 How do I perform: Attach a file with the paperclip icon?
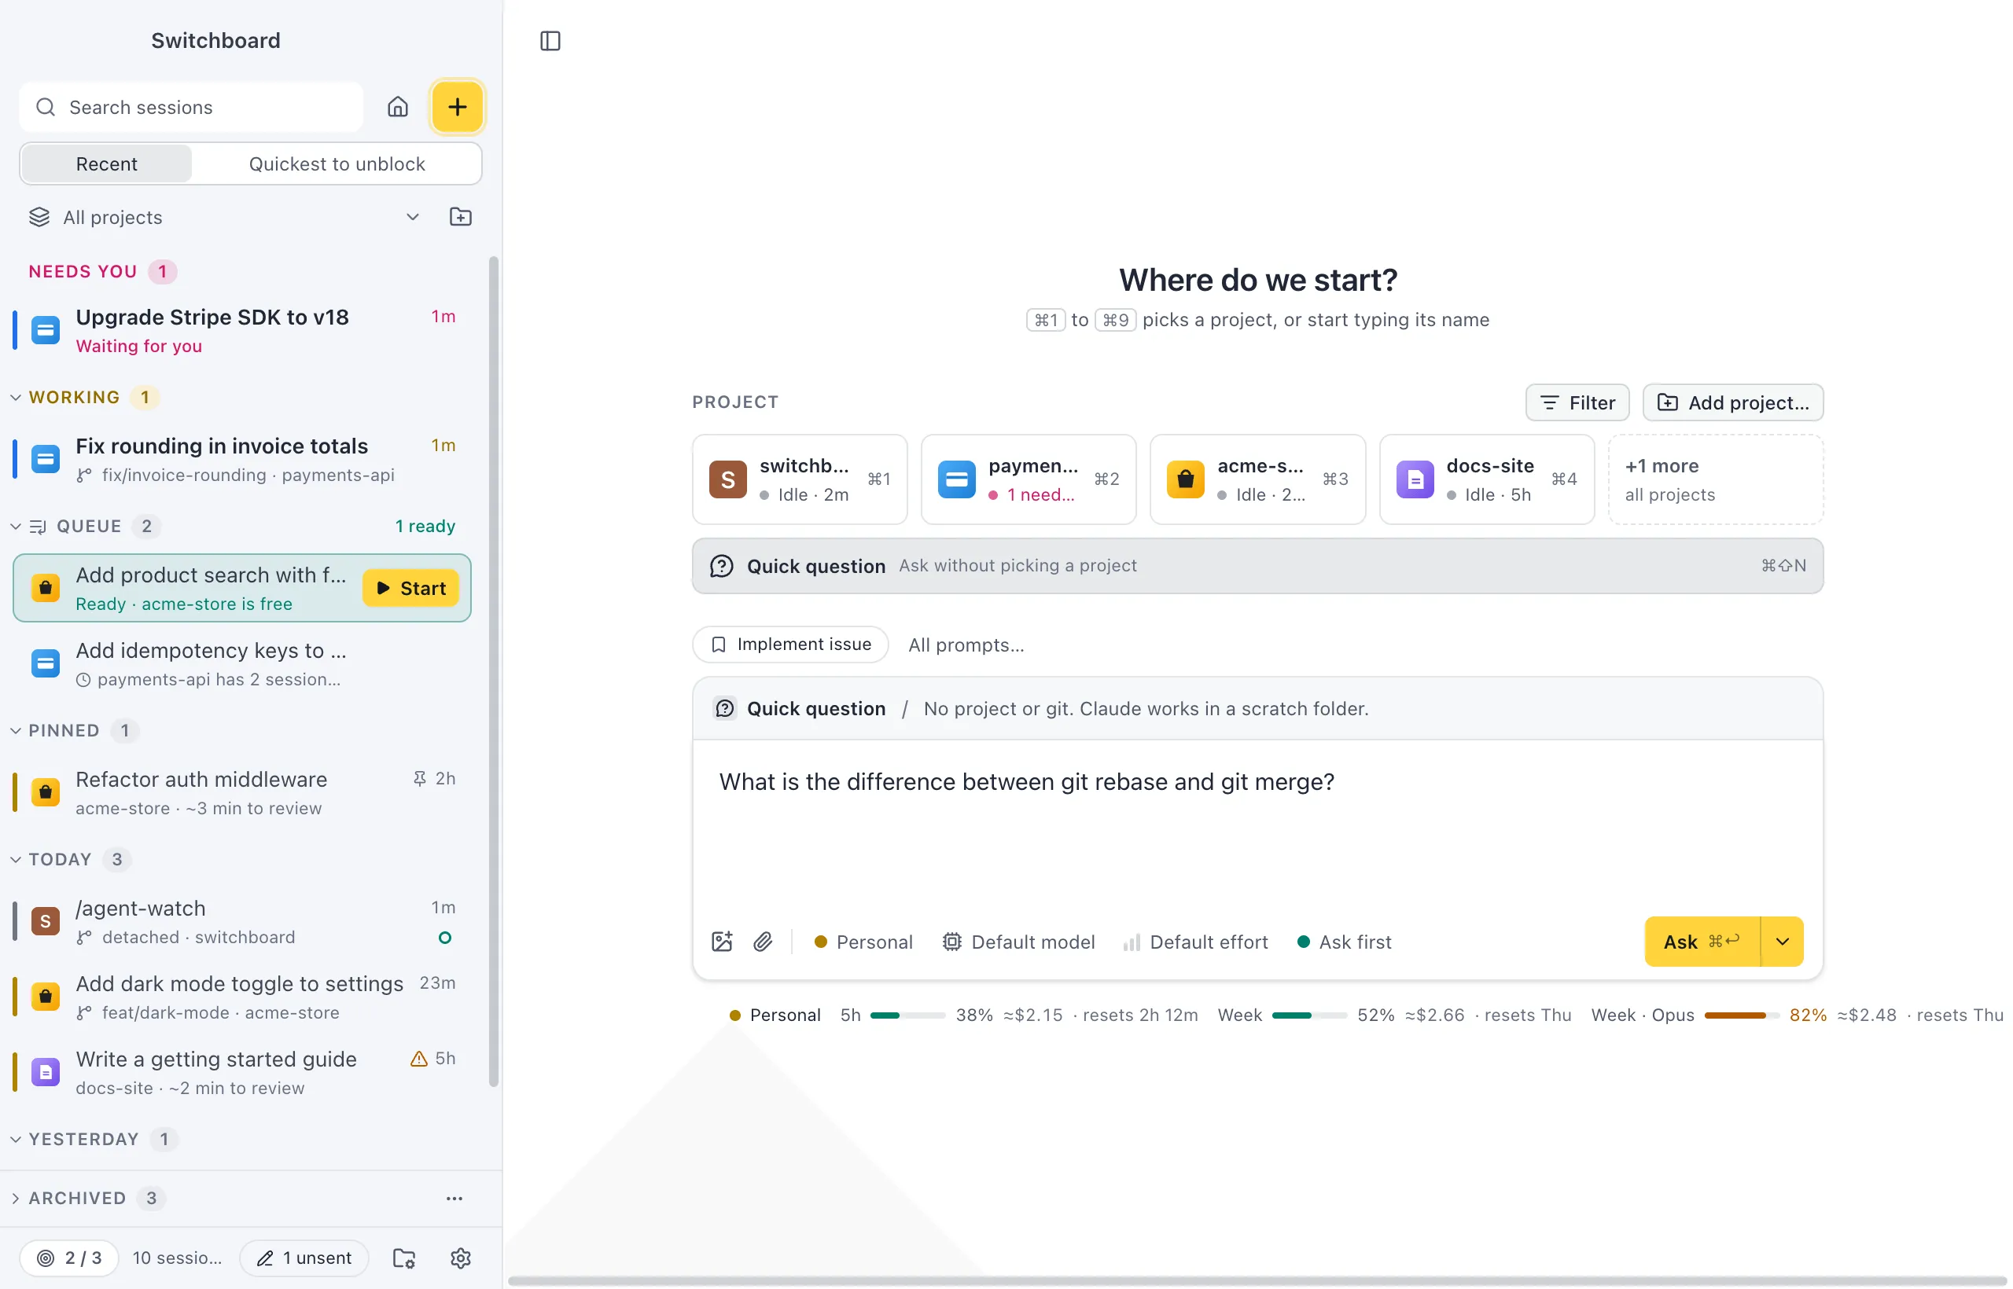[x=762, y=942]
